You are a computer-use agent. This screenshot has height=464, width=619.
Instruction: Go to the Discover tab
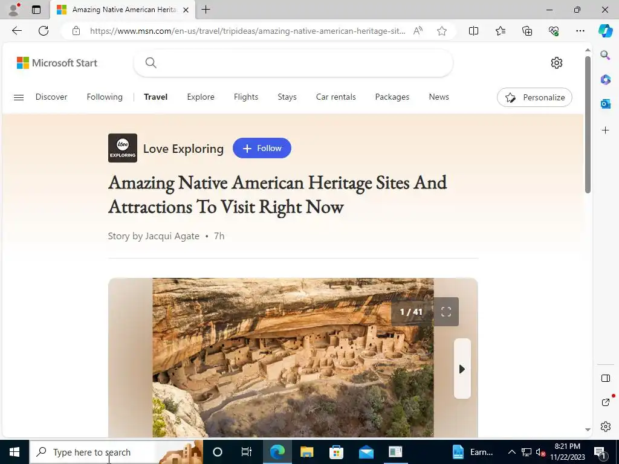pyautogui.click(x=51, y=97)
